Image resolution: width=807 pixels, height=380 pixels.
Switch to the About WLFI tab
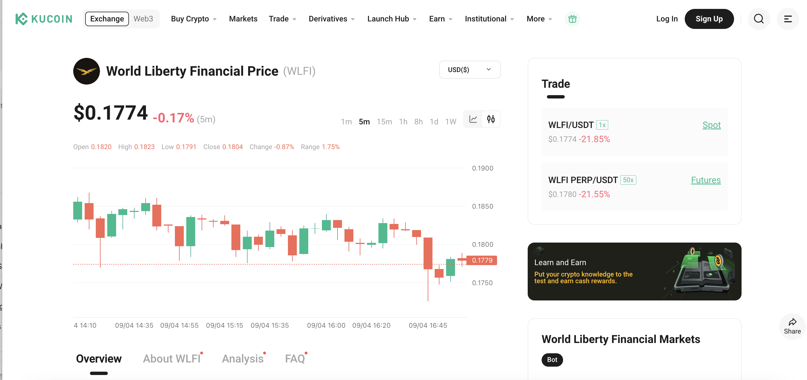click(x=172, y=358)
